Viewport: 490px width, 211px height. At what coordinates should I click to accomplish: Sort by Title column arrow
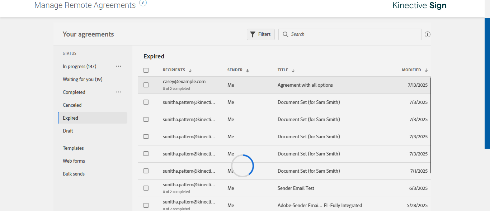coord(293,71)
